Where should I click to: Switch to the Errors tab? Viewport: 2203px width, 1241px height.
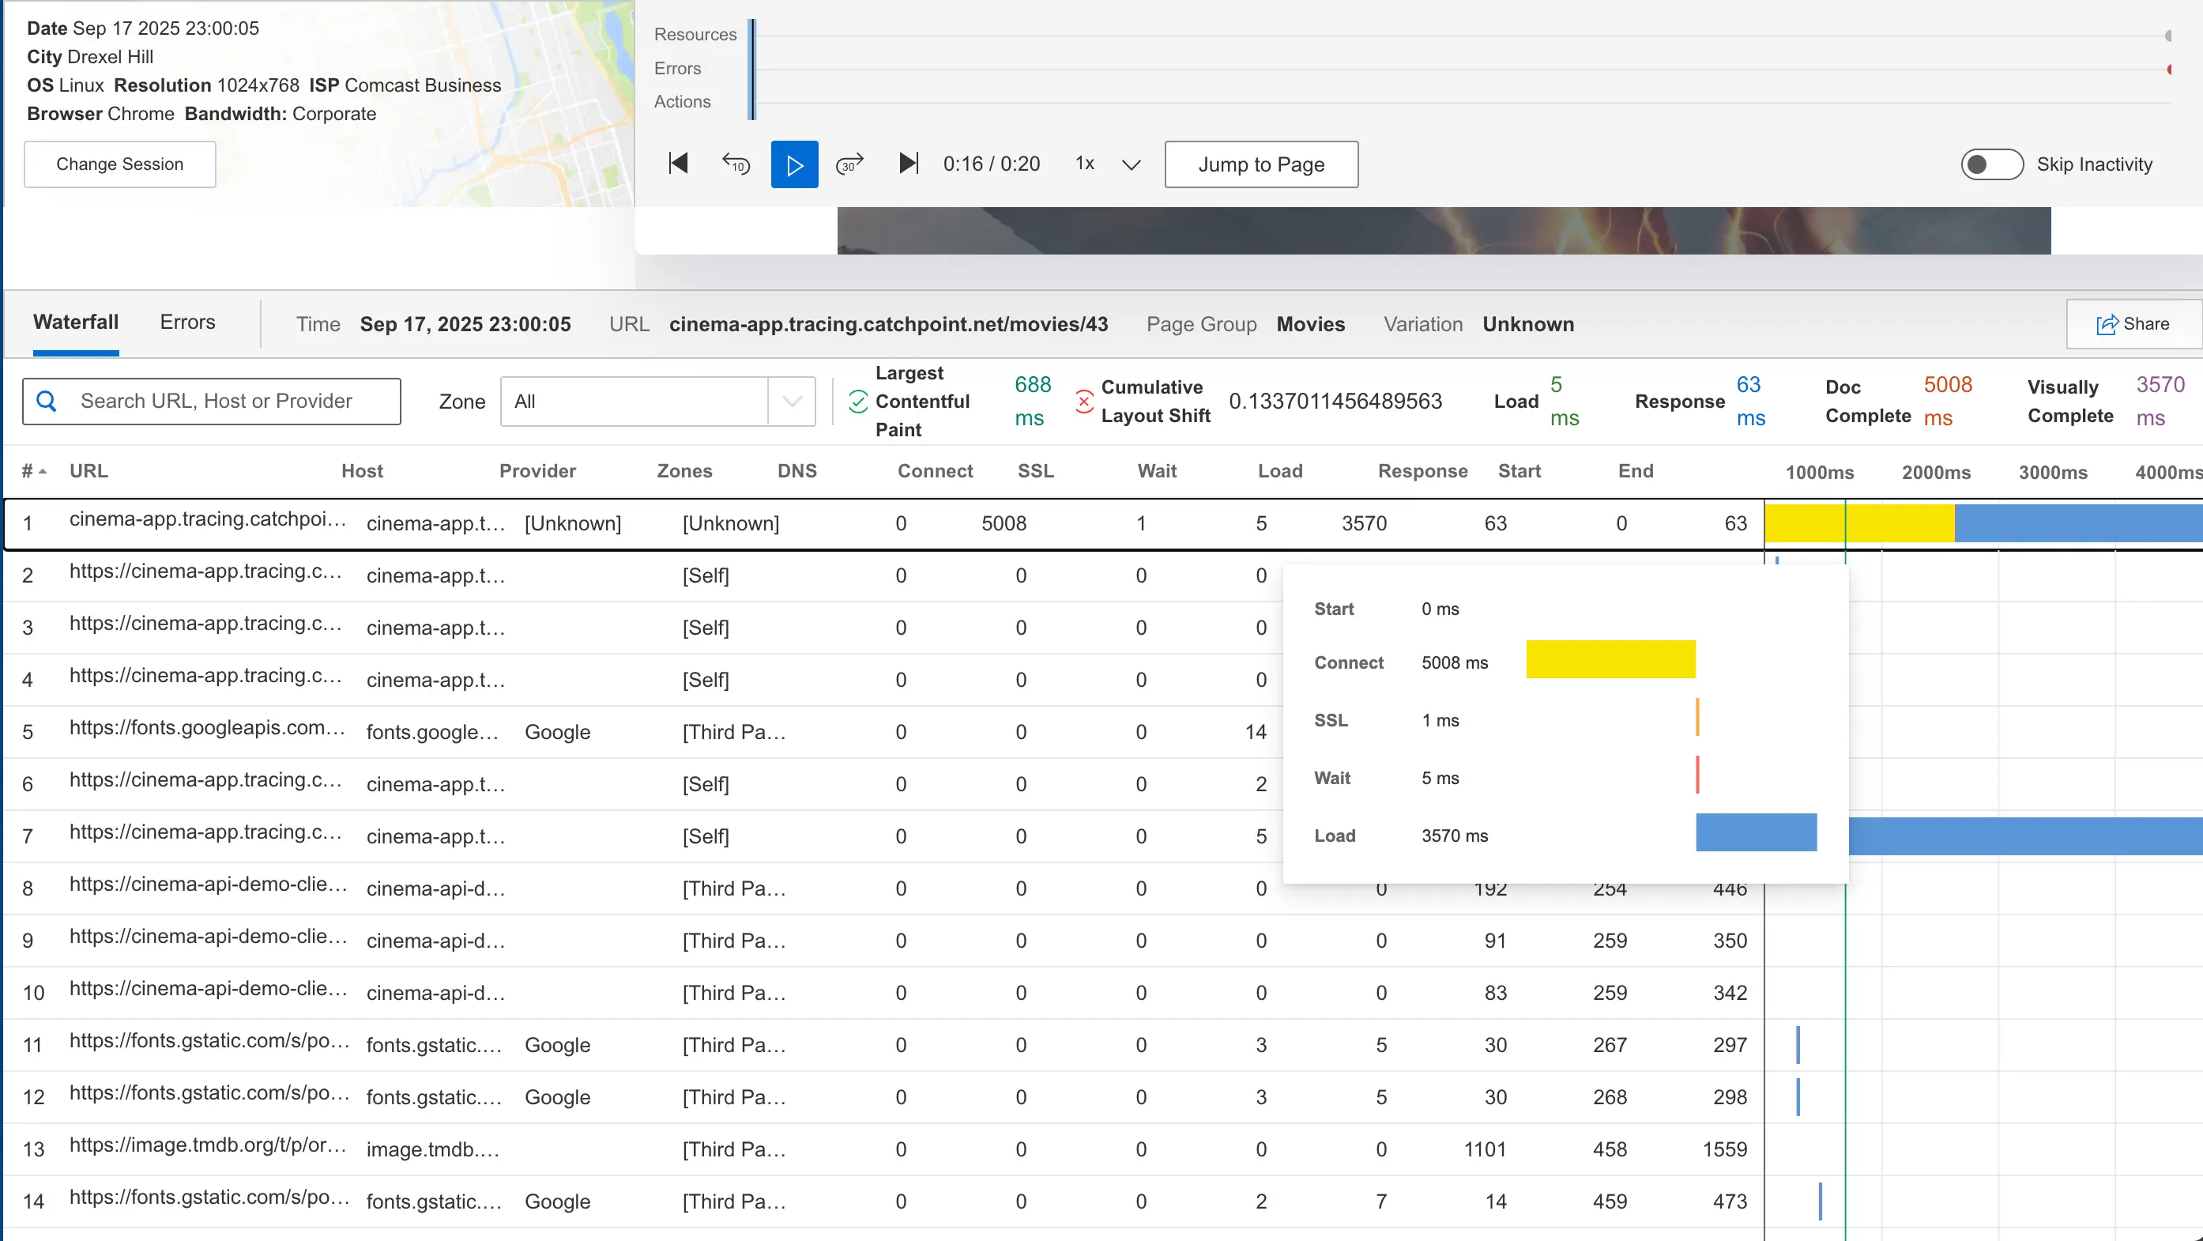click(x=187, y=323)
